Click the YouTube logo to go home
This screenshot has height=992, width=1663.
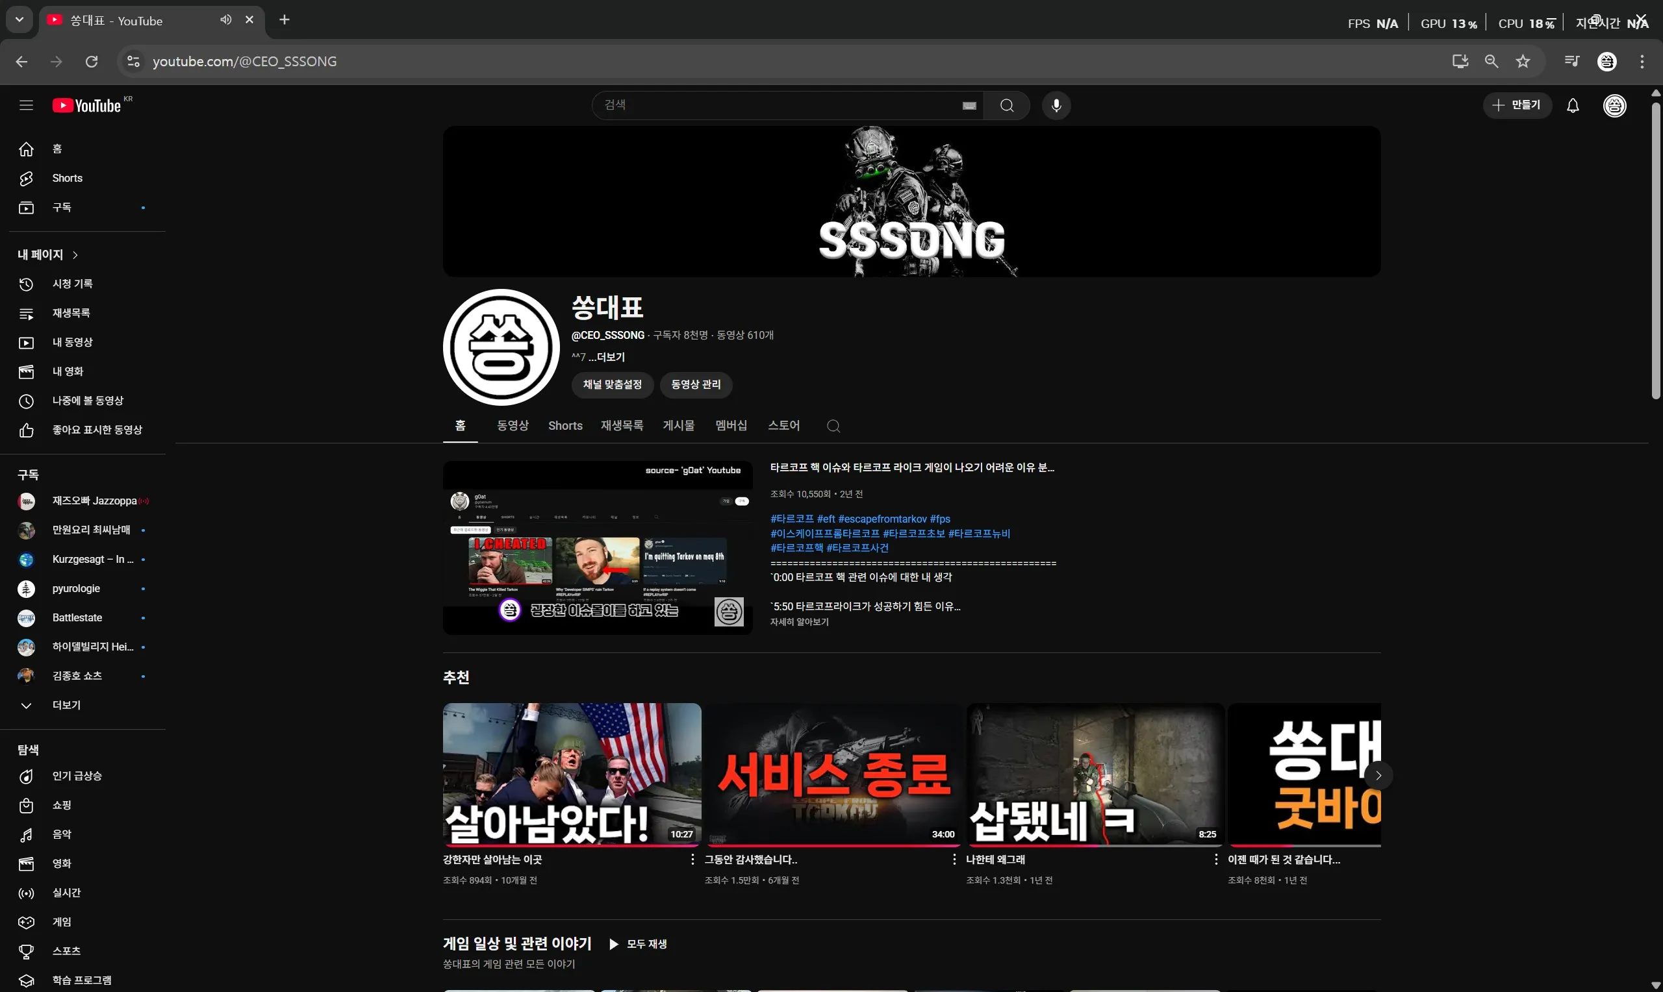coord(88,105)
